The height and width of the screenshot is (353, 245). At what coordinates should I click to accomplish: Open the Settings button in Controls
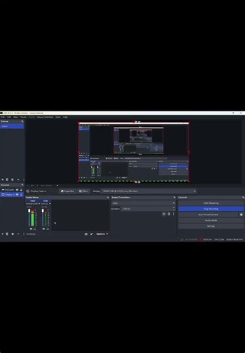tap(211, 226)
